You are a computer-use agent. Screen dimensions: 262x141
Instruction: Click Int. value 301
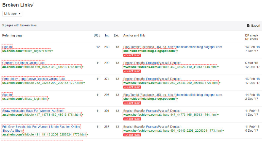(107, 111)
